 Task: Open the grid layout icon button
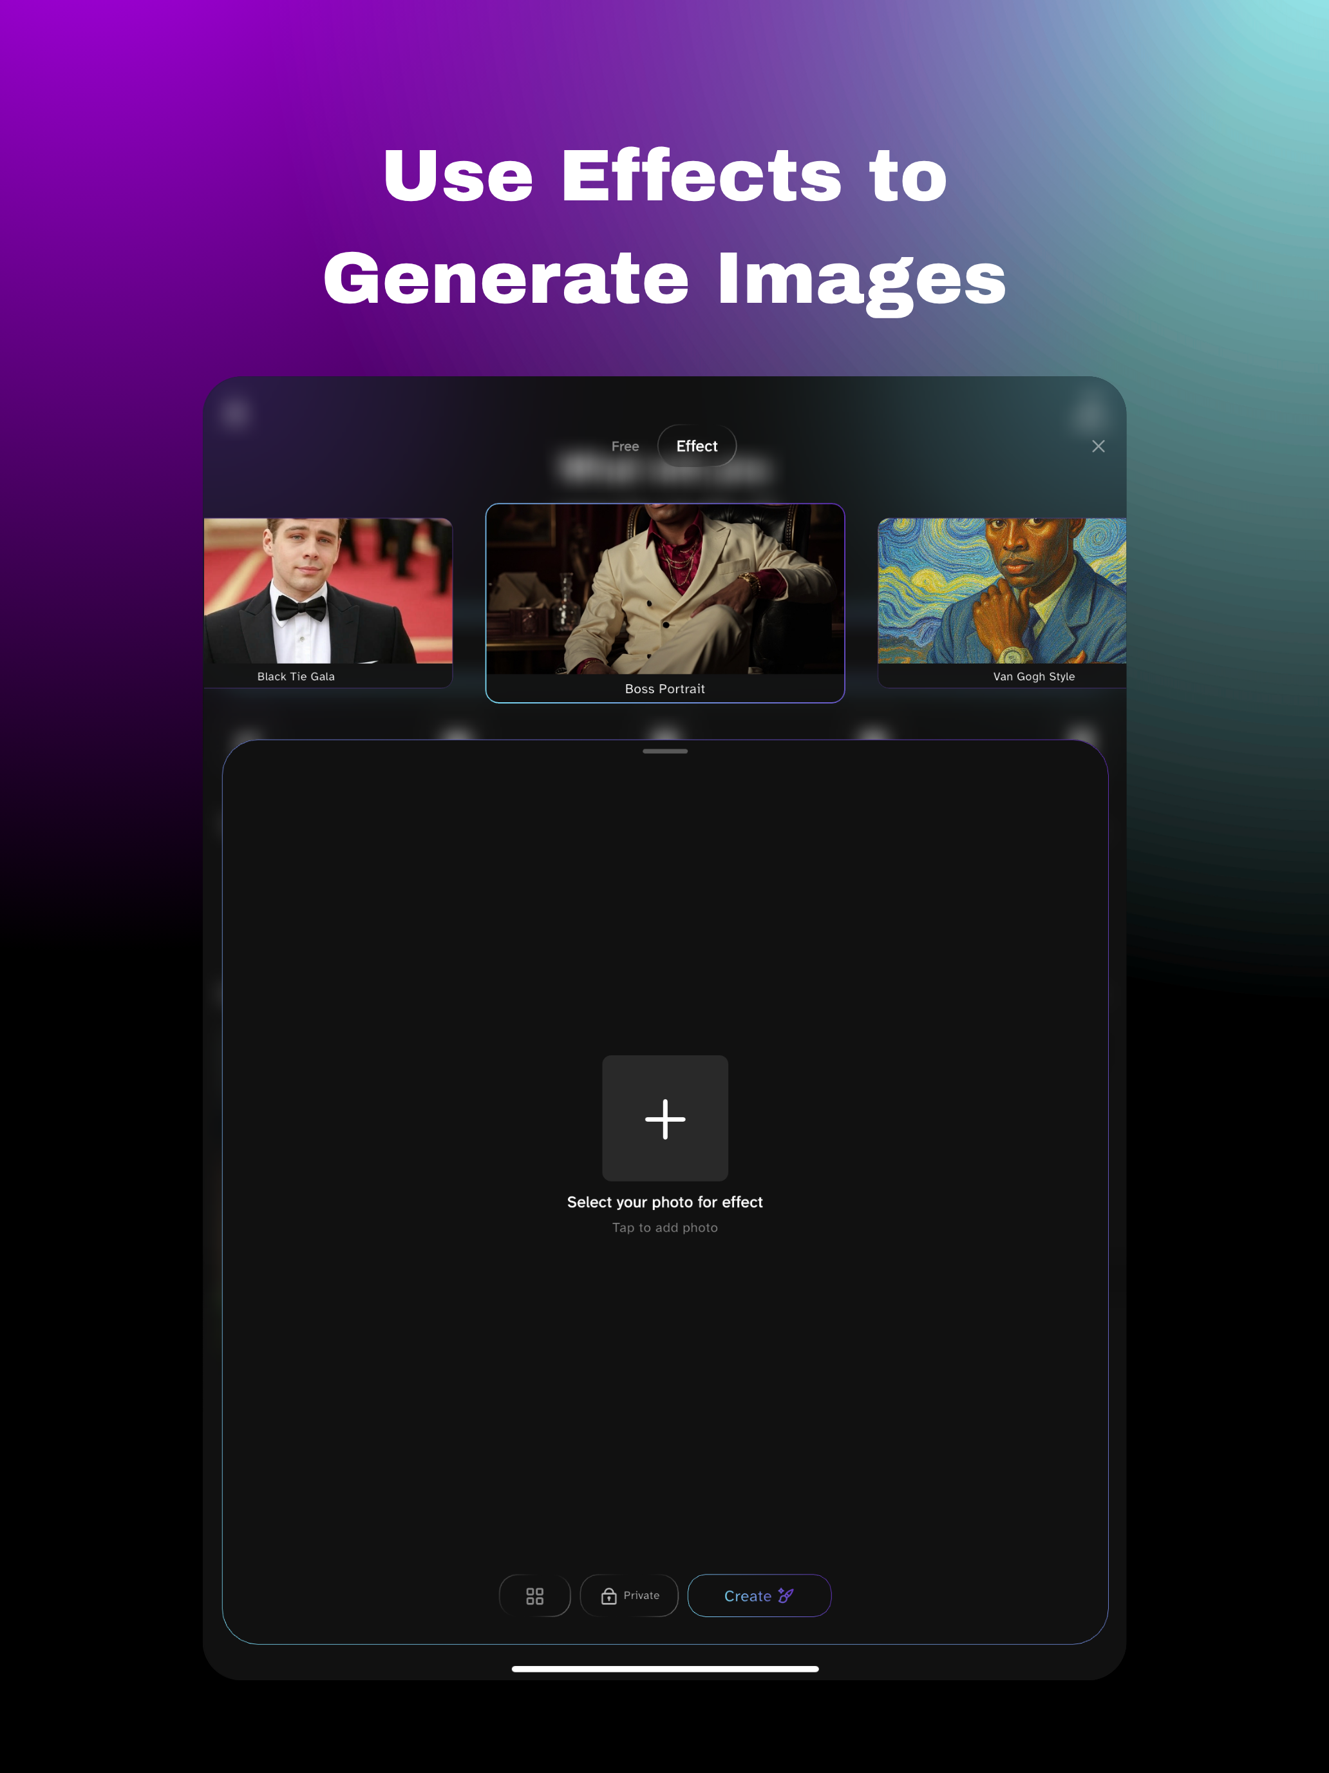coord(534,1596)
